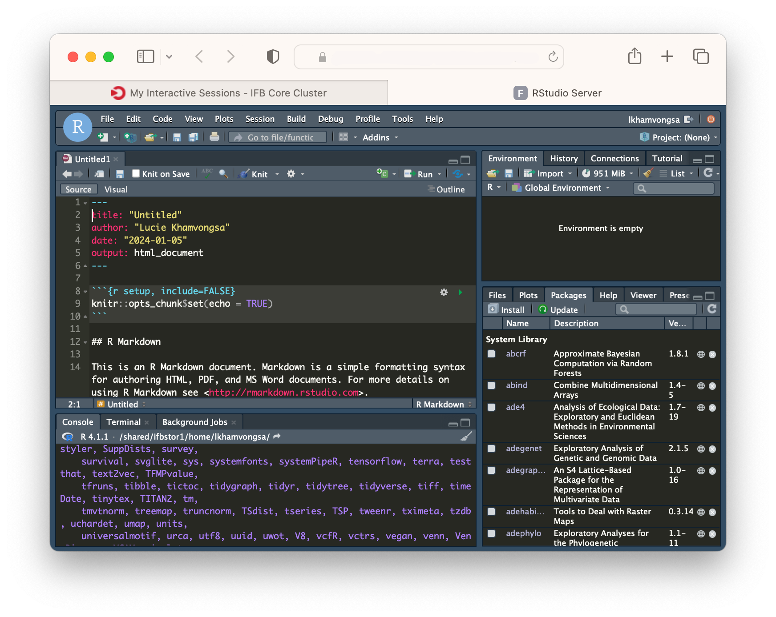Open the Project (None) dropdown
The image size is (776, 617).
679,137
